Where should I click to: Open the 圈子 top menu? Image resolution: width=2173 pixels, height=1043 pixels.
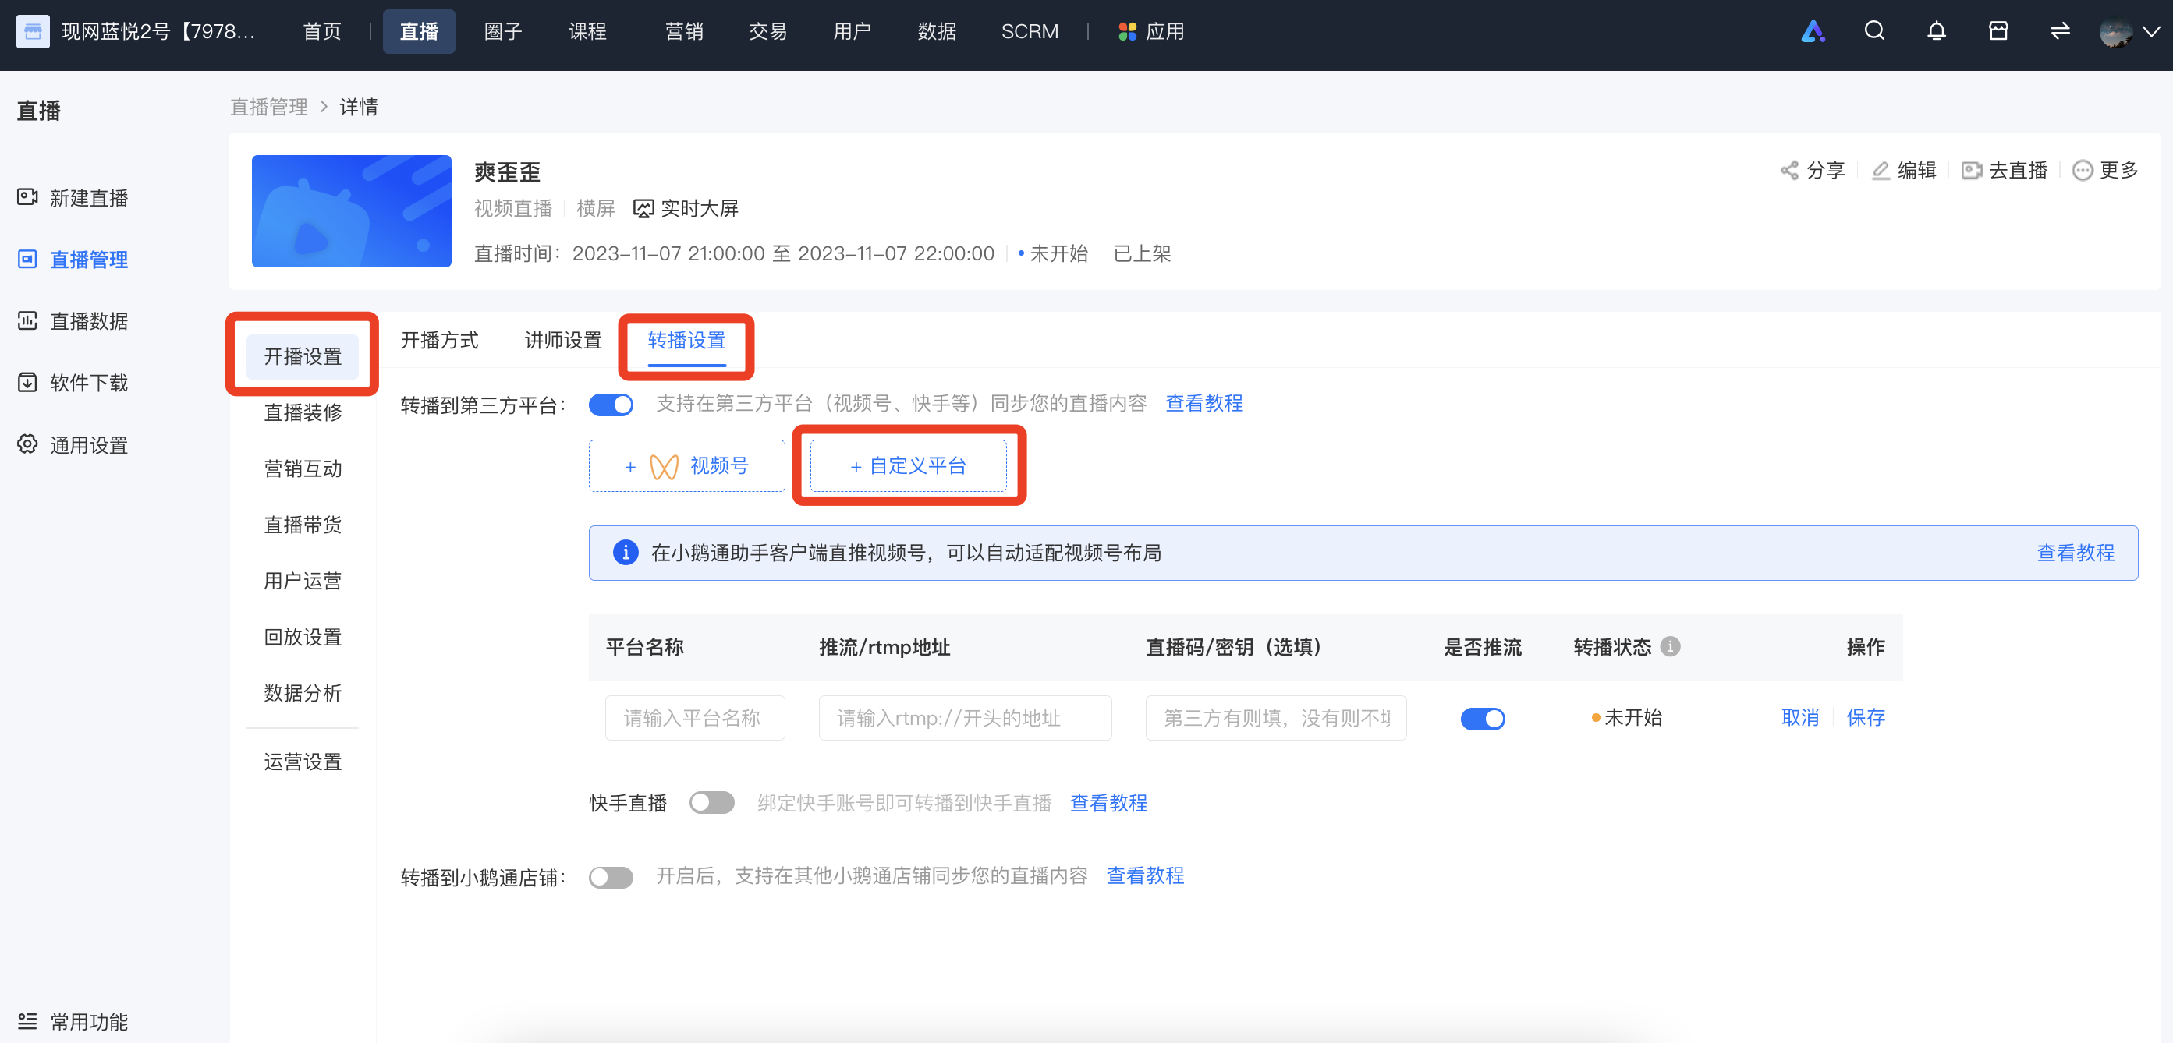click(x=503, y=31)
